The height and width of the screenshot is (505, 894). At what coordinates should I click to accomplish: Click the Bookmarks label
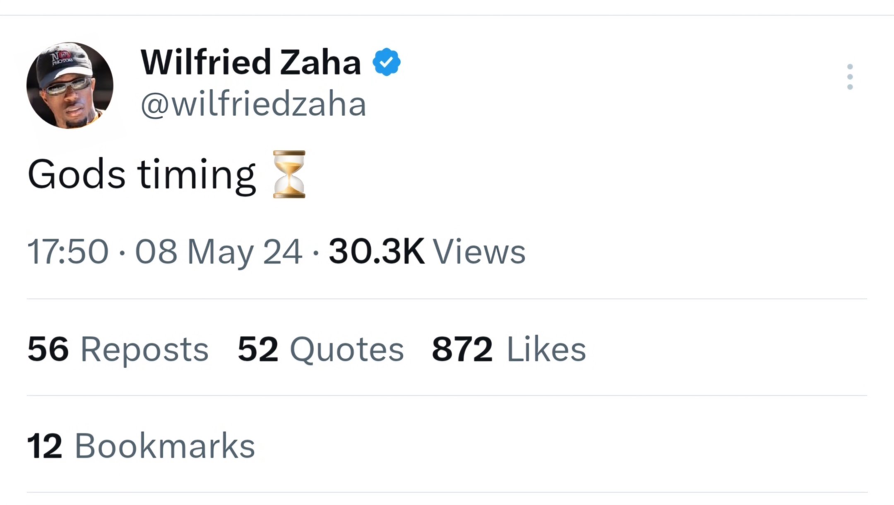[165, 446]
